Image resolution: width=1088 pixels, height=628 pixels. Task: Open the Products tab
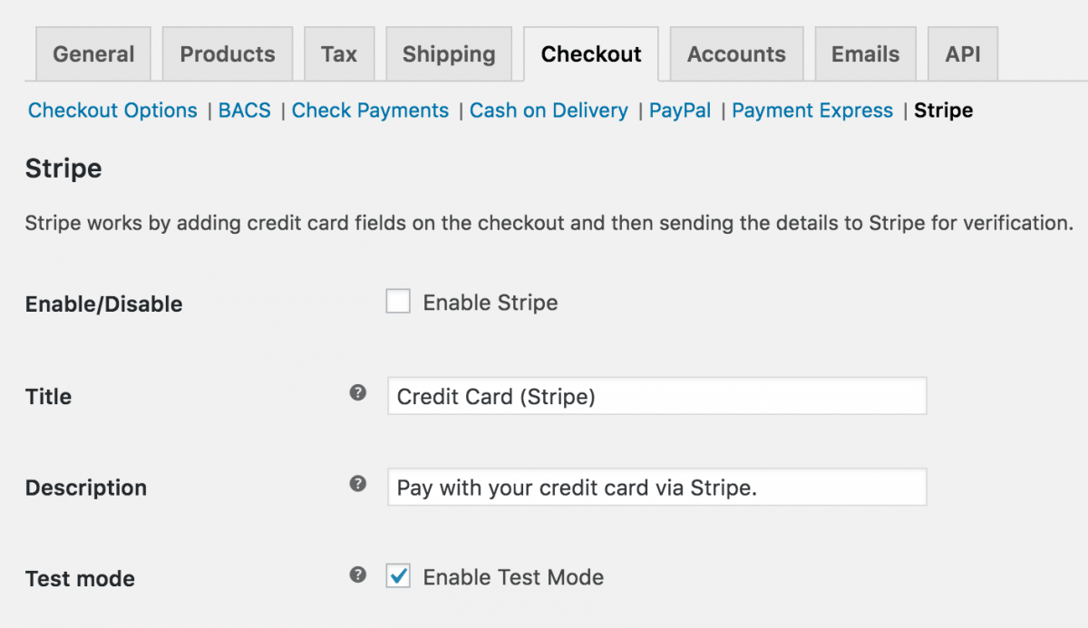pyautogui.click(x=227, y=53)
